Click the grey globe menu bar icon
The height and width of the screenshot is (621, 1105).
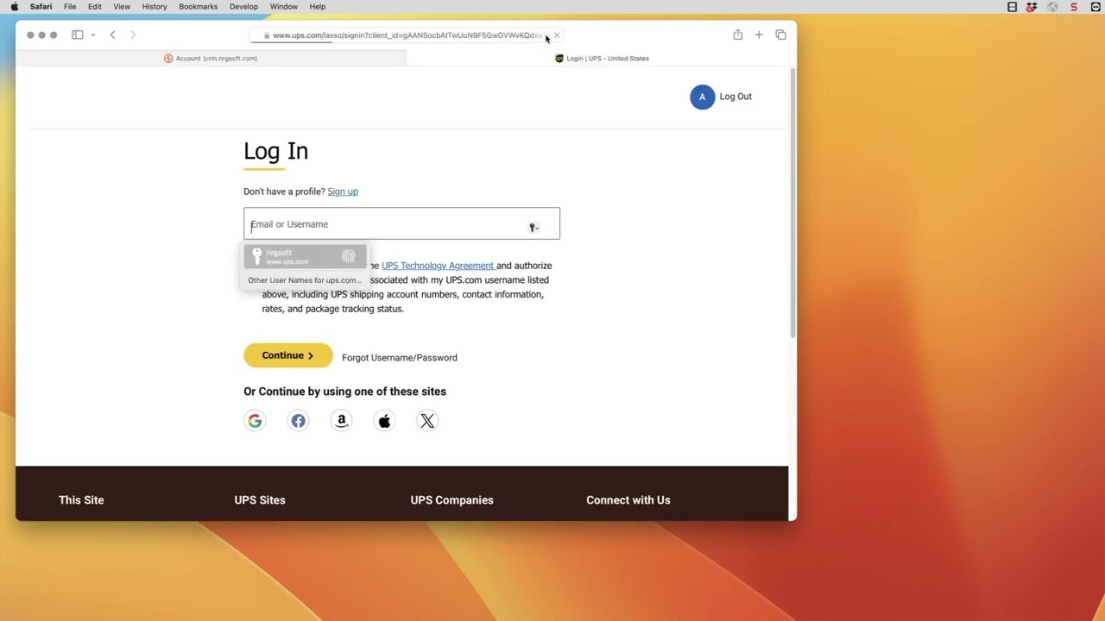[x=1052, y=7]
